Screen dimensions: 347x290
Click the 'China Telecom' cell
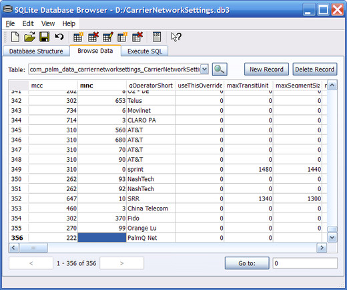[151, 208]
